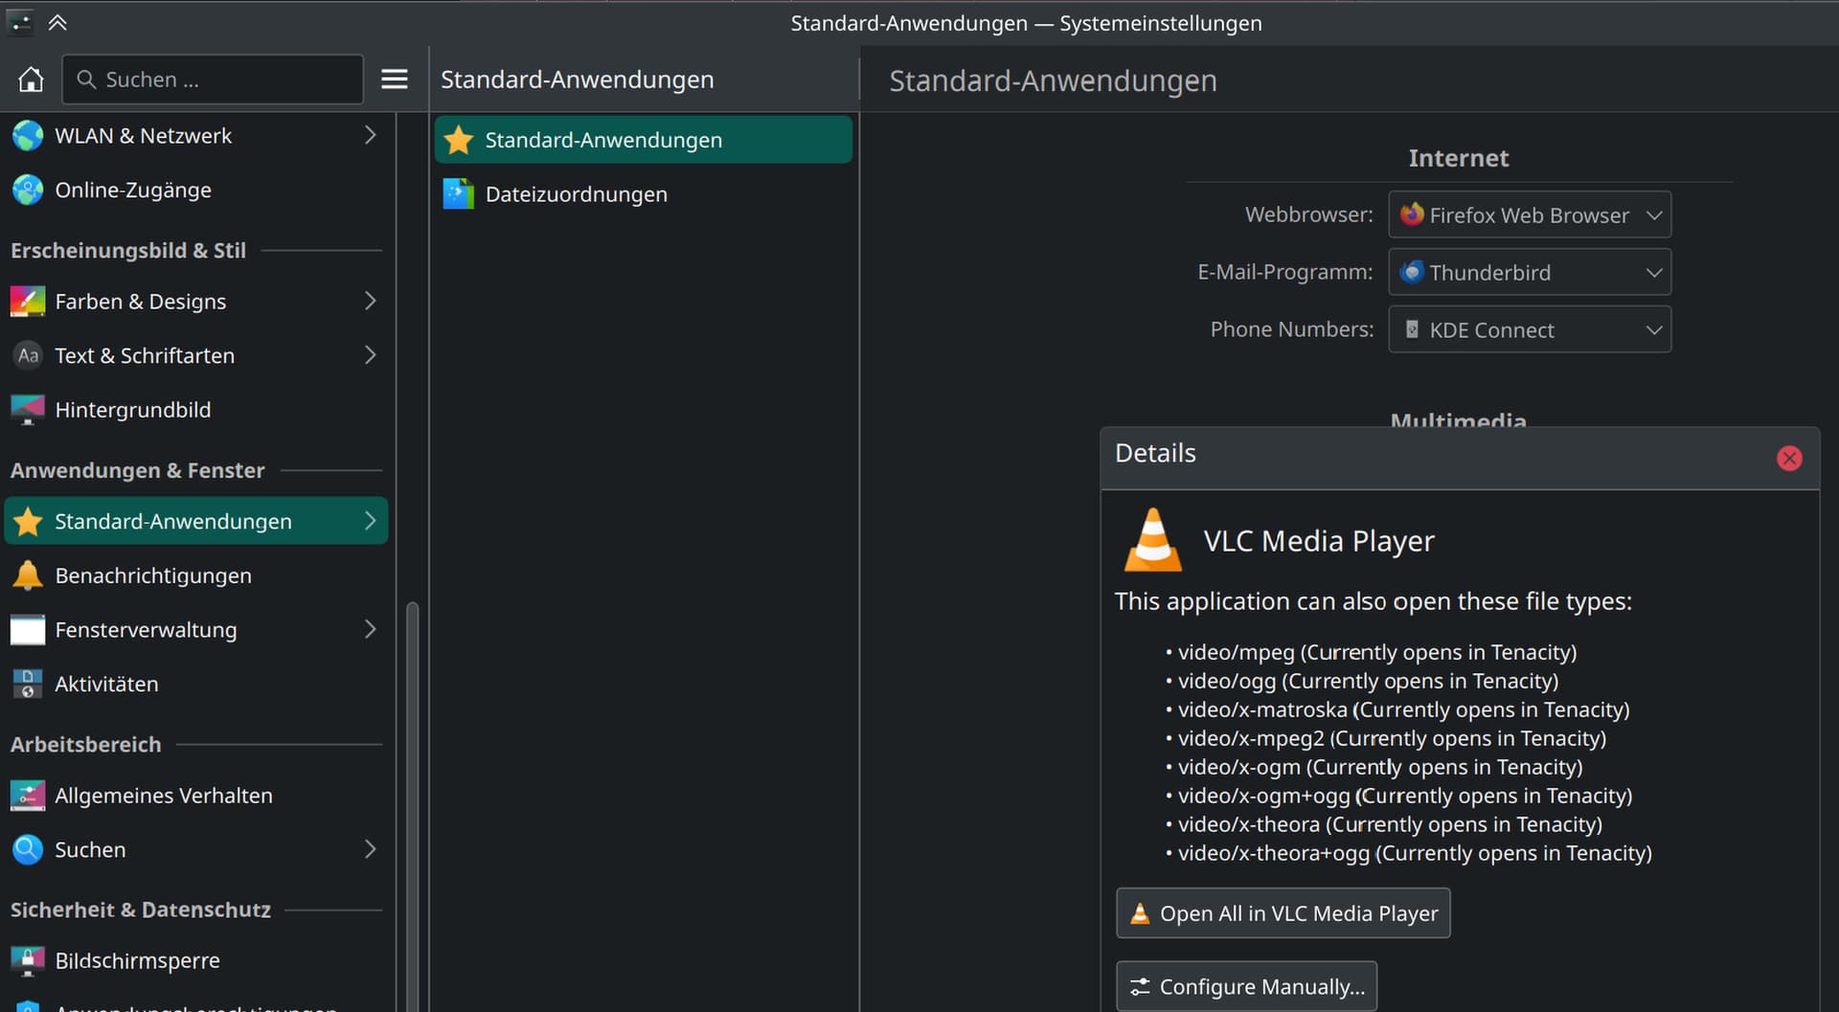Click the WLAN & Netzwerk globe icon

28,136
